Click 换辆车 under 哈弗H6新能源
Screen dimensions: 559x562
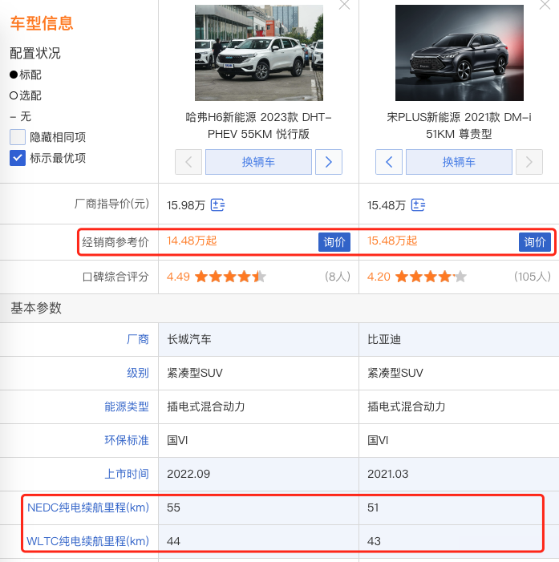258,162
